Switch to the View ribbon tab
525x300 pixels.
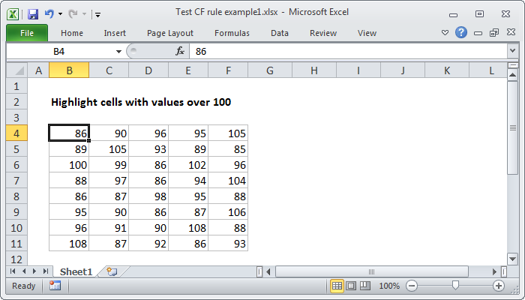(x=367, y=33)
